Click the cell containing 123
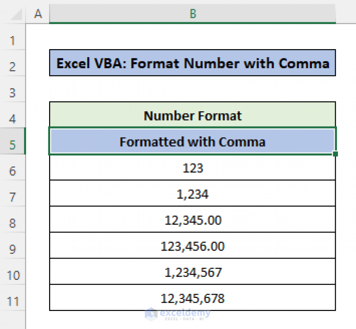This screenshot has width=356, height=329. (193, 168)
